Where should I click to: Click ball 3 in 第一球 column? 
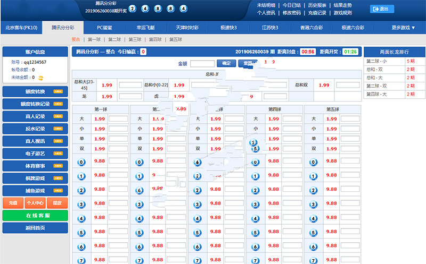(81, 205)
